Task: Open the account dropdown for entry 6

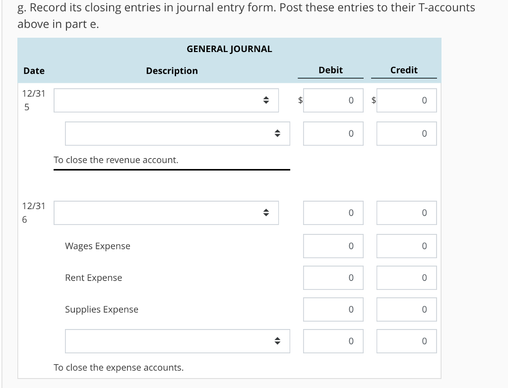Action: coord(166,213)
